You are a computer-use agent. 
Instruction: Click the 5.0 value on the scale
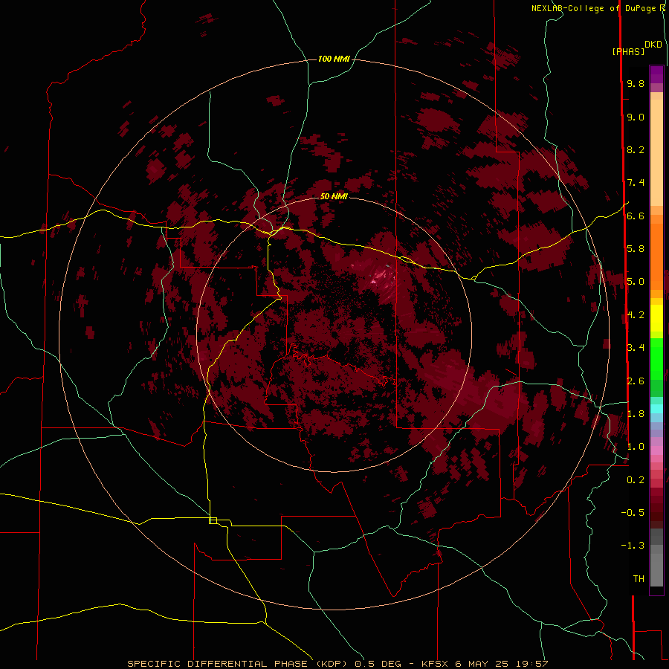click(x=636, y=282)
